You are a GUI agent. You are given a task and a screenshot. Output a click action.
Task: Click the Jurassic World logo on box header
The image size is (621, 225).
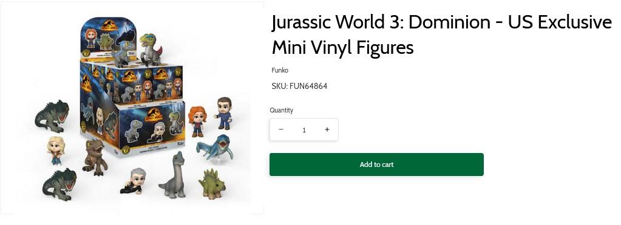pos(109,25)
